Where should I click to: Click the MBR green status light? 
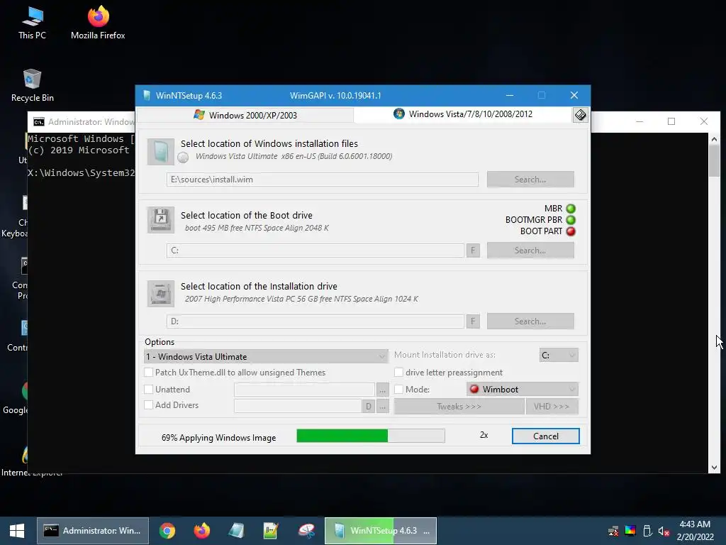(x=571, y=209)
